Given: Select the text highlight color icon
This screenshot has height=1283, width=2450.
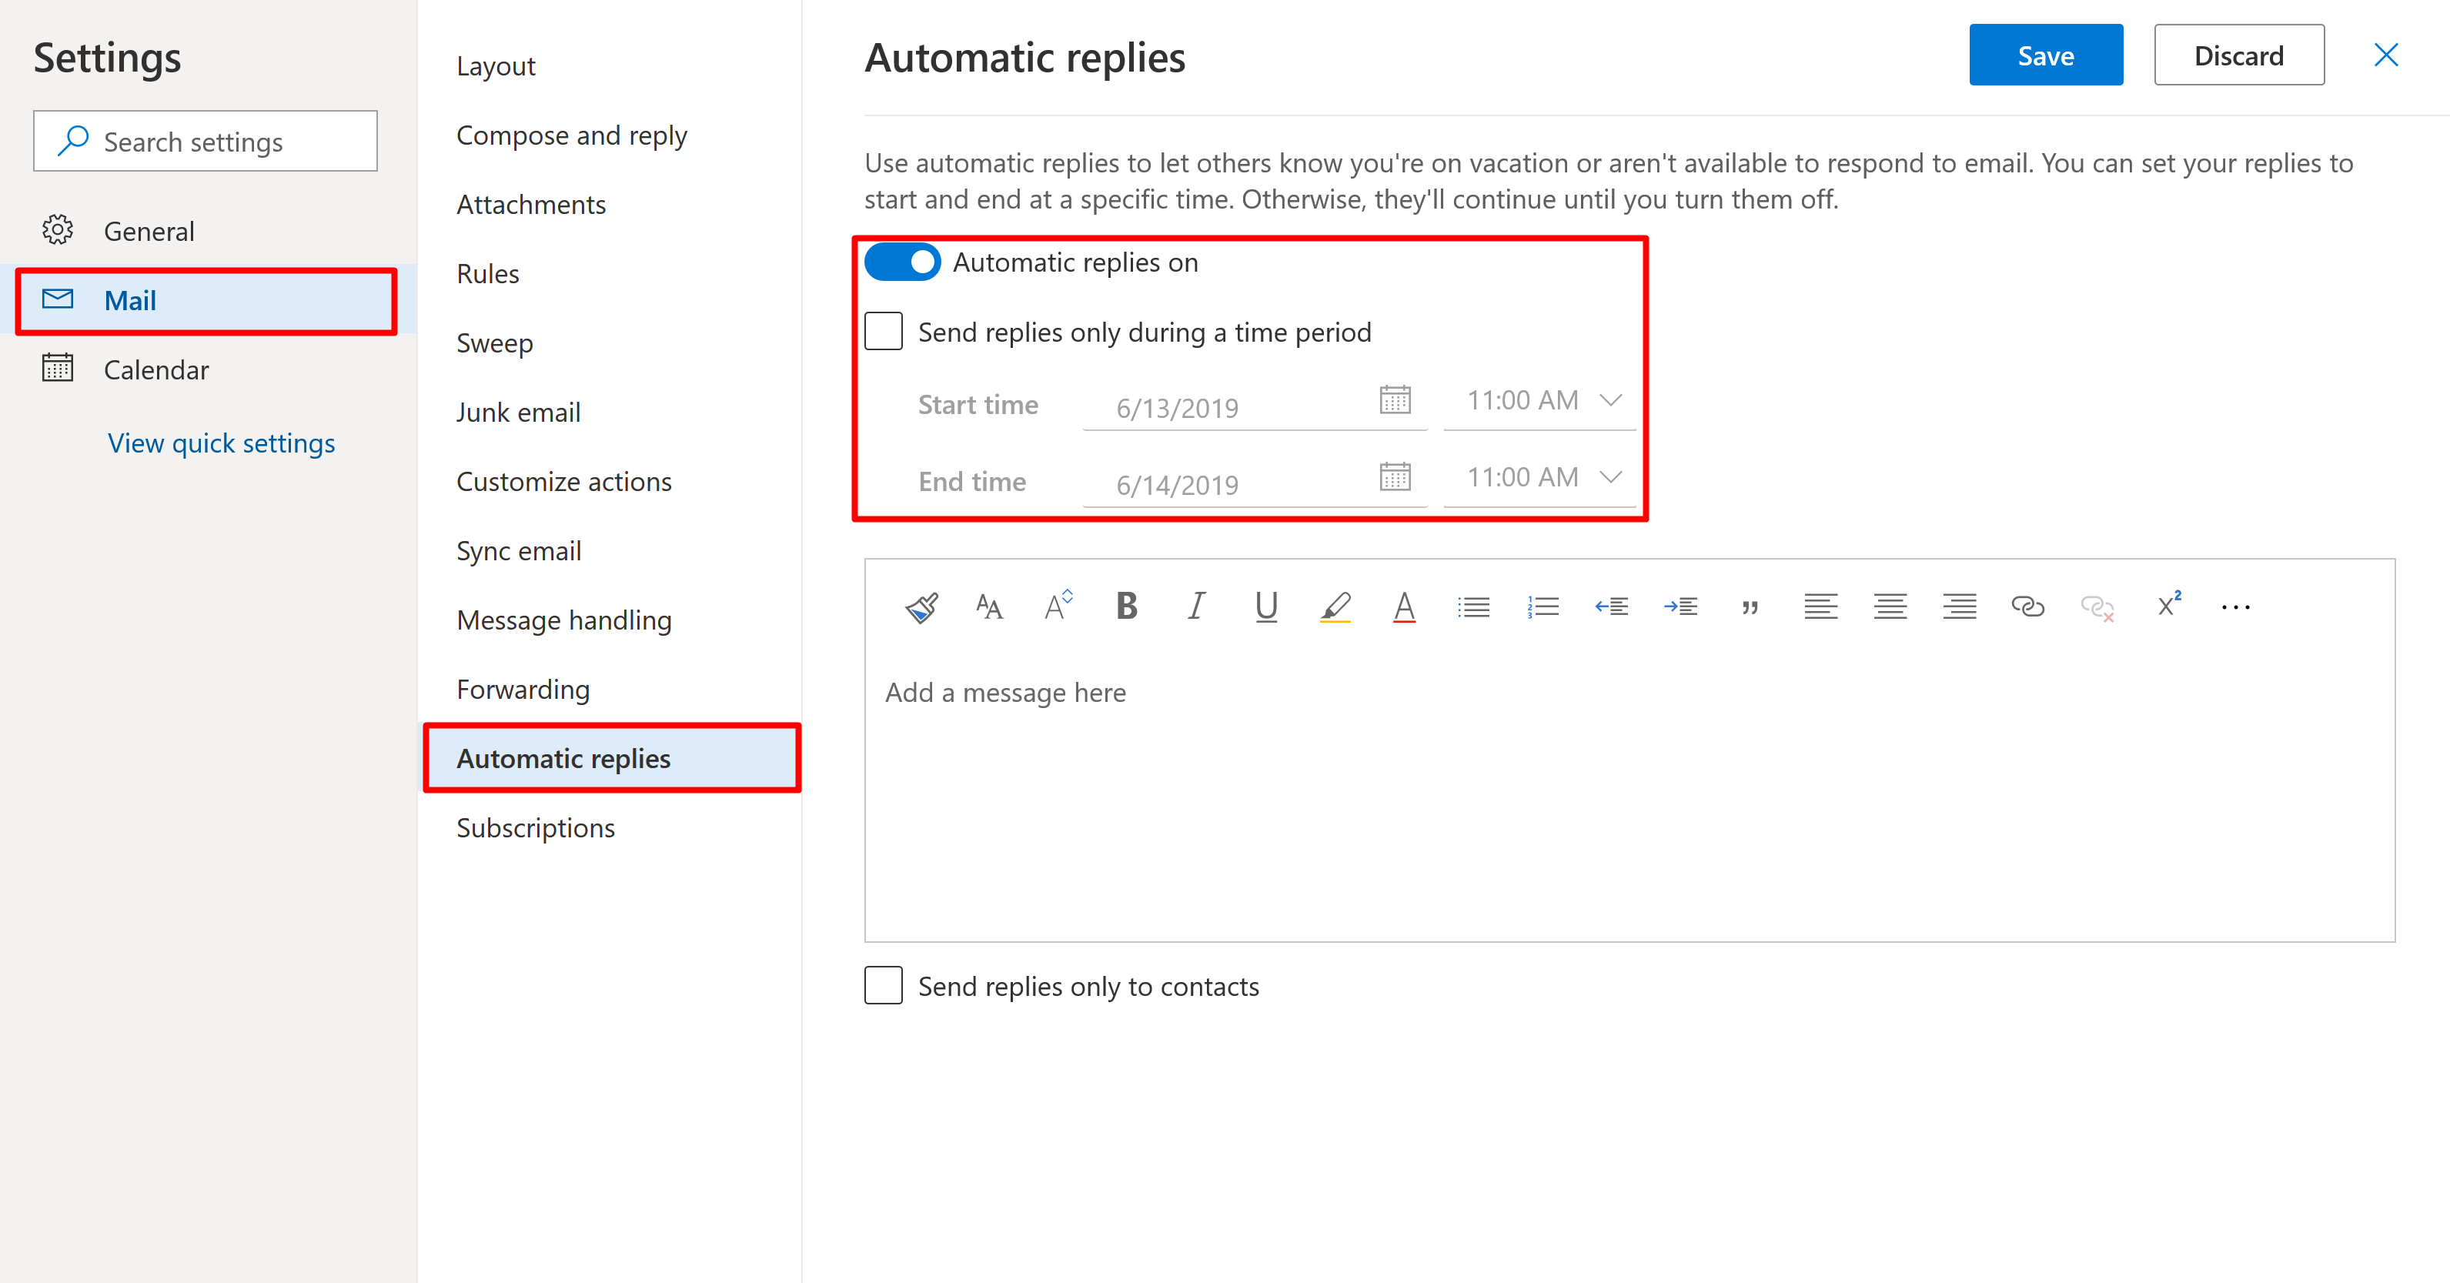Looking at the screenshot, I should pyautogui.click(x=1335, y=606).
